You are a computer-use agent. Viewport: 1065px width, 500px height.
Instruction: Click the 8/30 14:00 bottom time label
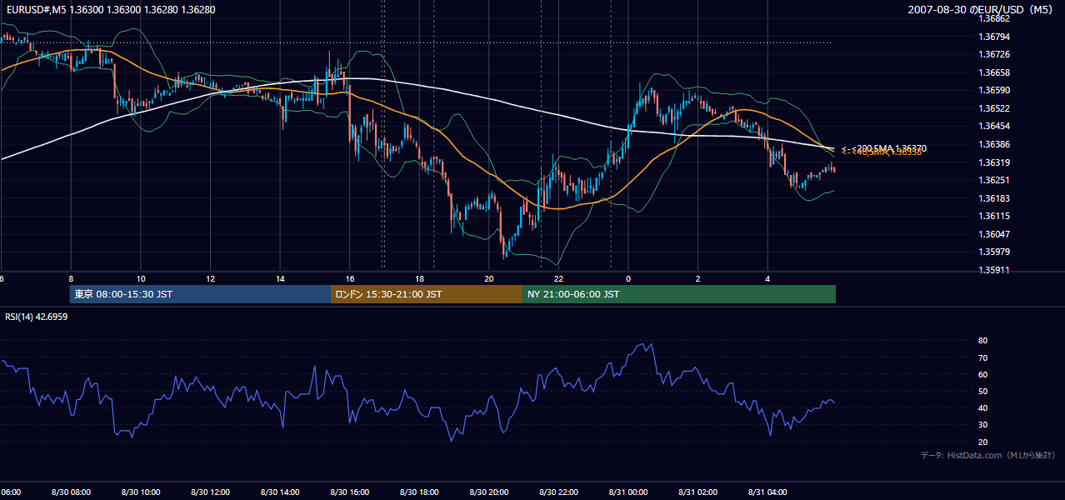tap(280, 492)
